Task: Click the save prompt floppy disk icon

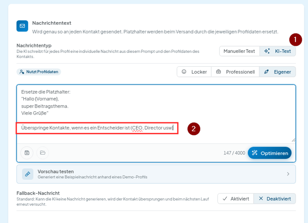Action: [x=27, y=153]
